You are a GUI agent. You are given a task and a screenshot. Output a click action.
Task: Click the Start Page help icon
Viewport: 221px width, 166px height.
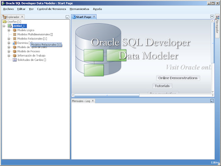tap(74, 17)
